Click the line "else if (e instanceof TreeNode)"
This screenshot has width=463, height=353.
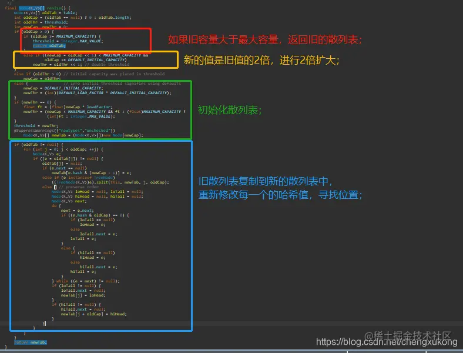tap(79, 178)
